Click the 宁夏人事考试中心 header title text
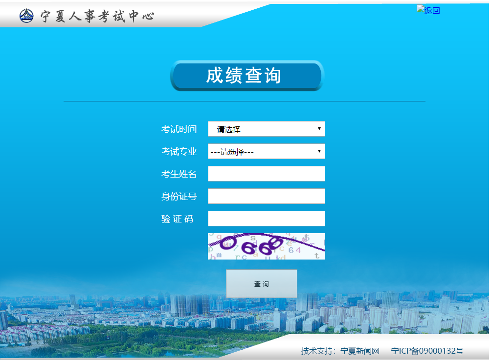 coord(97,16)
